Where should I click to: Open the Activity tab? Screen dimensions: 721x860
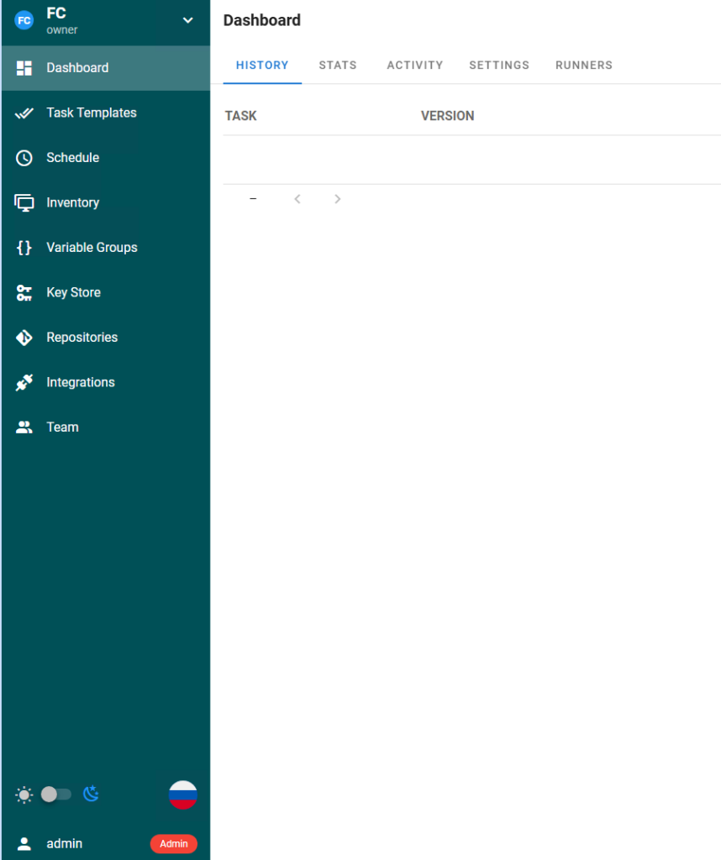(x=414, y=65)
